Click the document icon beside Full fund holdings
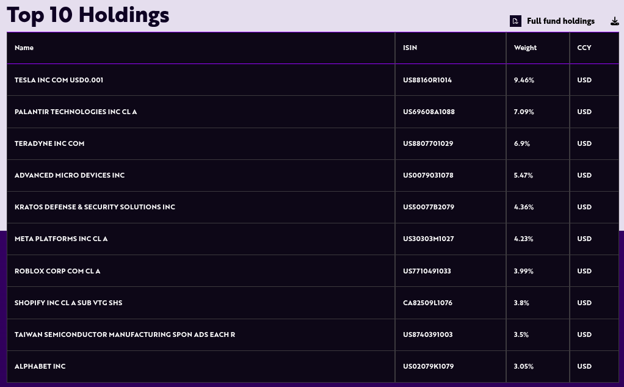Viewport: 624px width, 387px height. 515,21
